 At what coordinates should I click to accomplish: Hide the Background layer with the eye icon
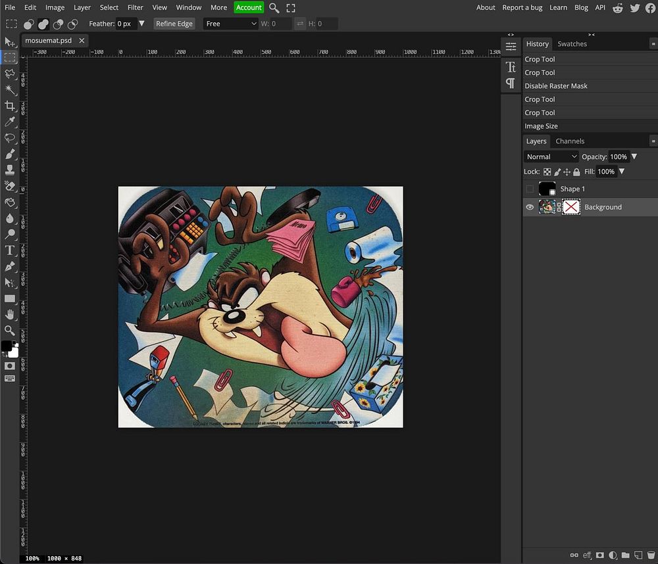pyautogui.click(x=530, y=207)
